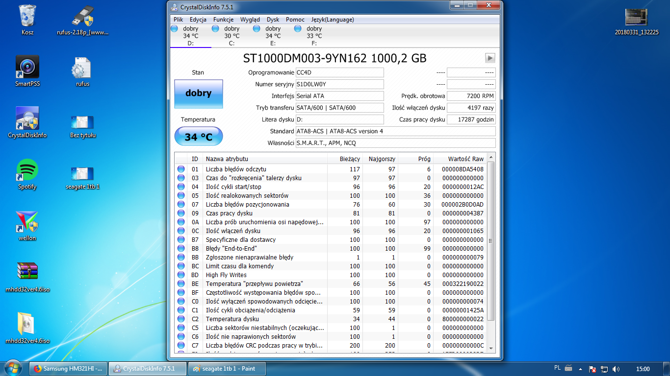Image resolution: width=670 pixels, height=376 pixels.
Task: Click the attribute list scrollbar thumb
Action: tap(491, 240)
